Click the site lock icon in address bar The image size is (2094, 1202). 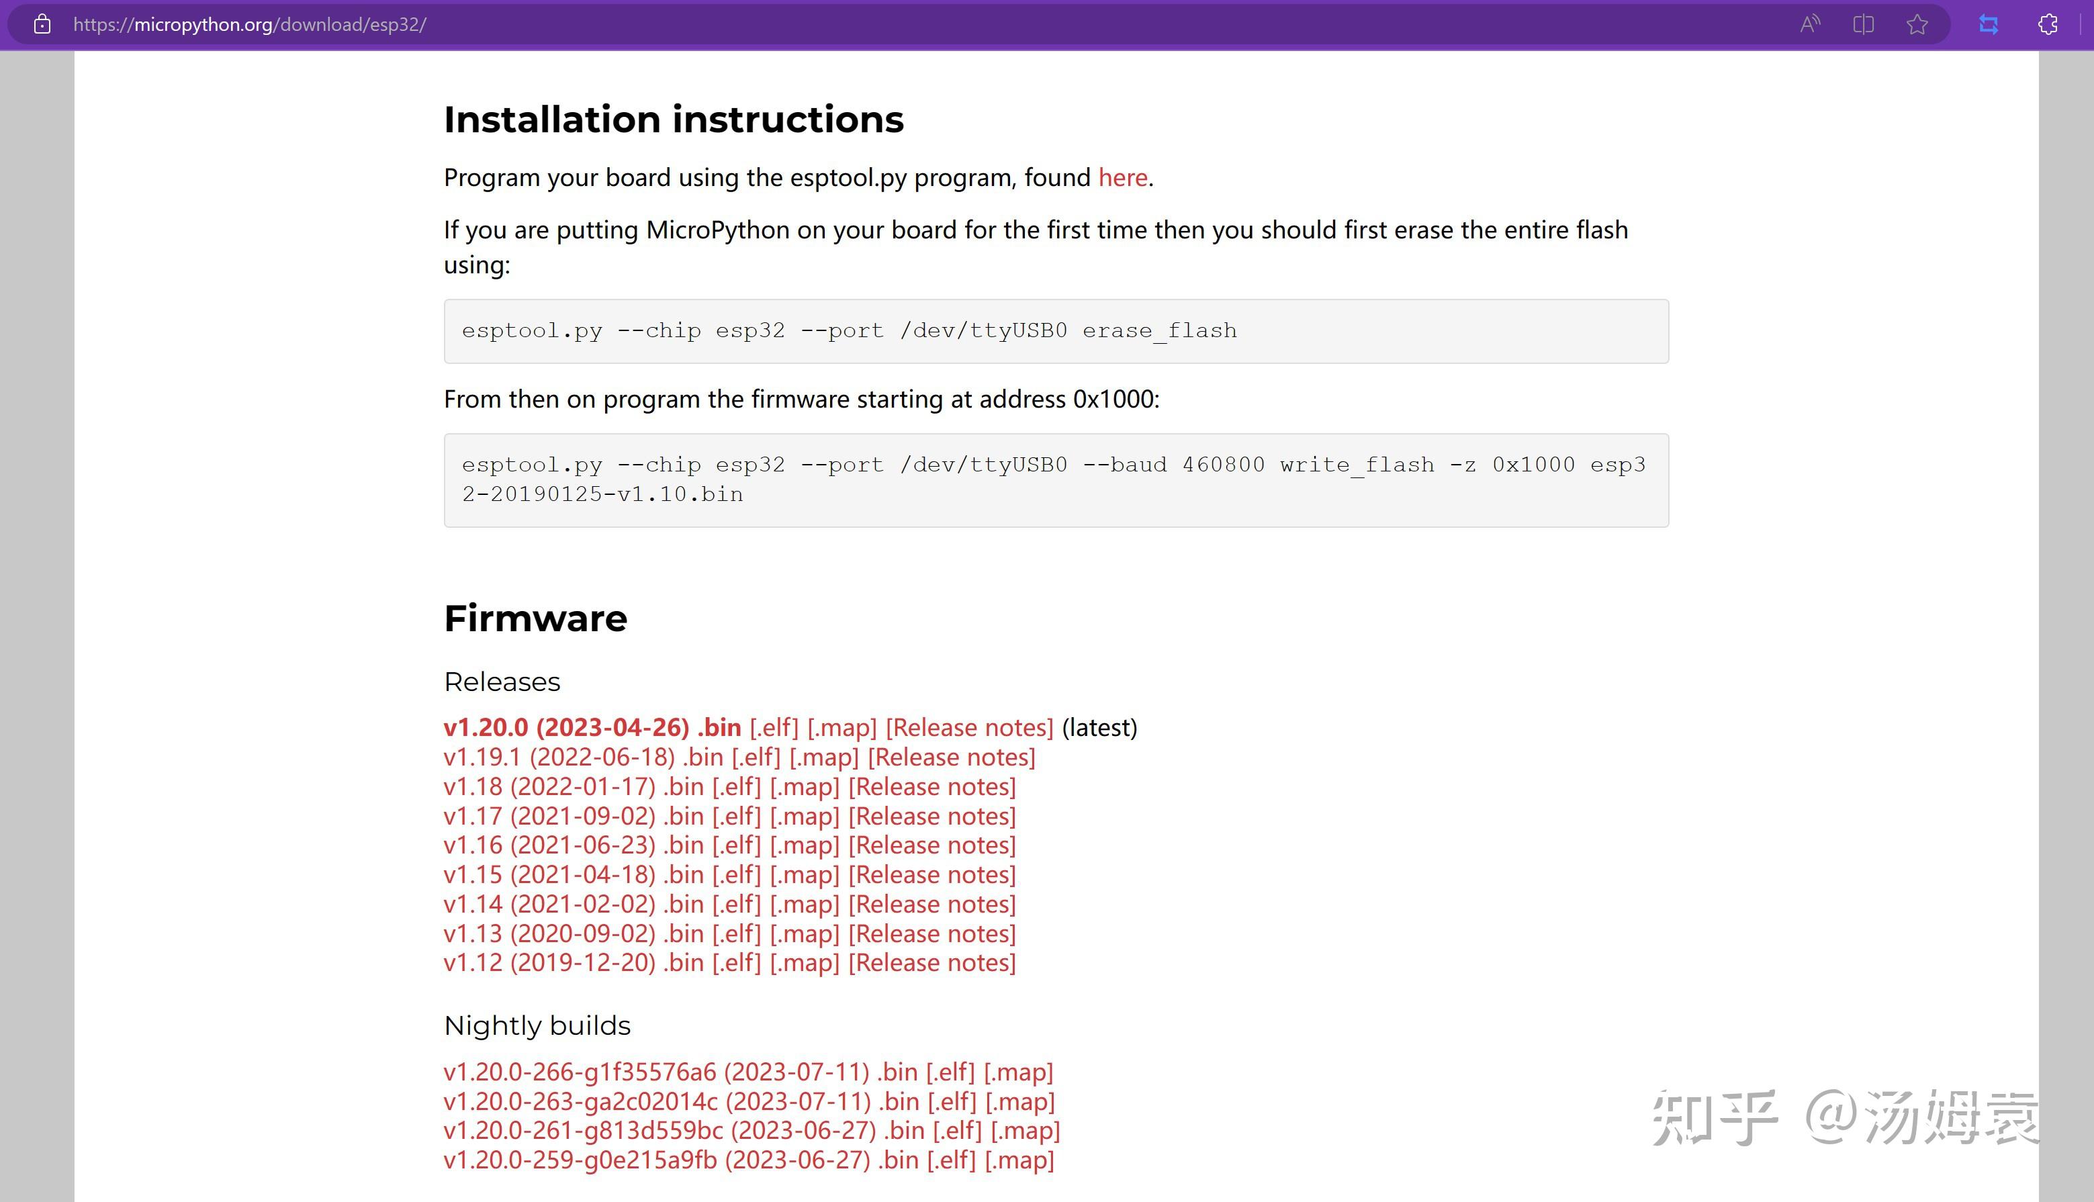pos(42,25)
